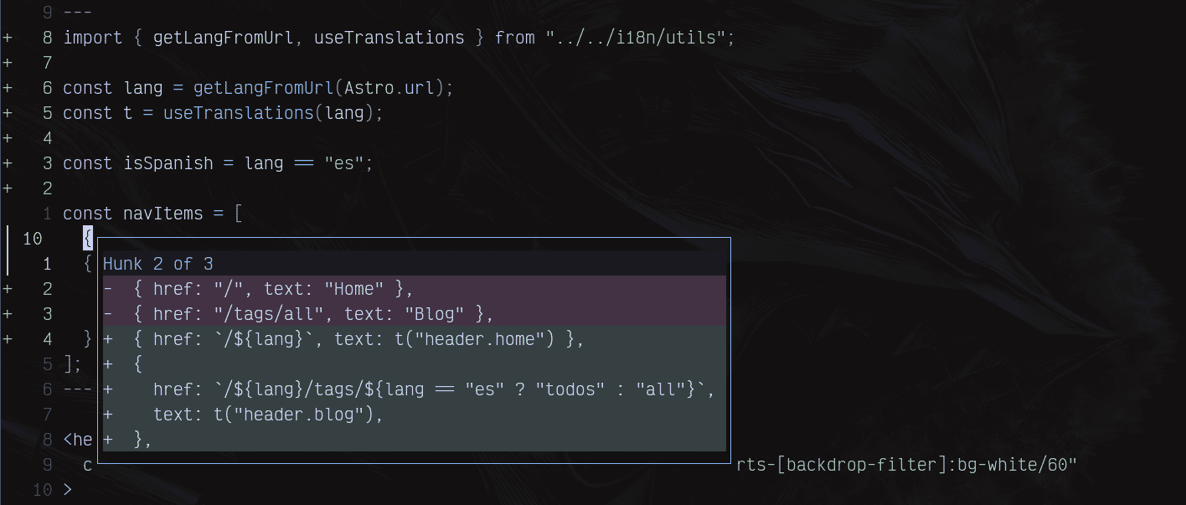Click the isSpanish variable name

[168, 163]
